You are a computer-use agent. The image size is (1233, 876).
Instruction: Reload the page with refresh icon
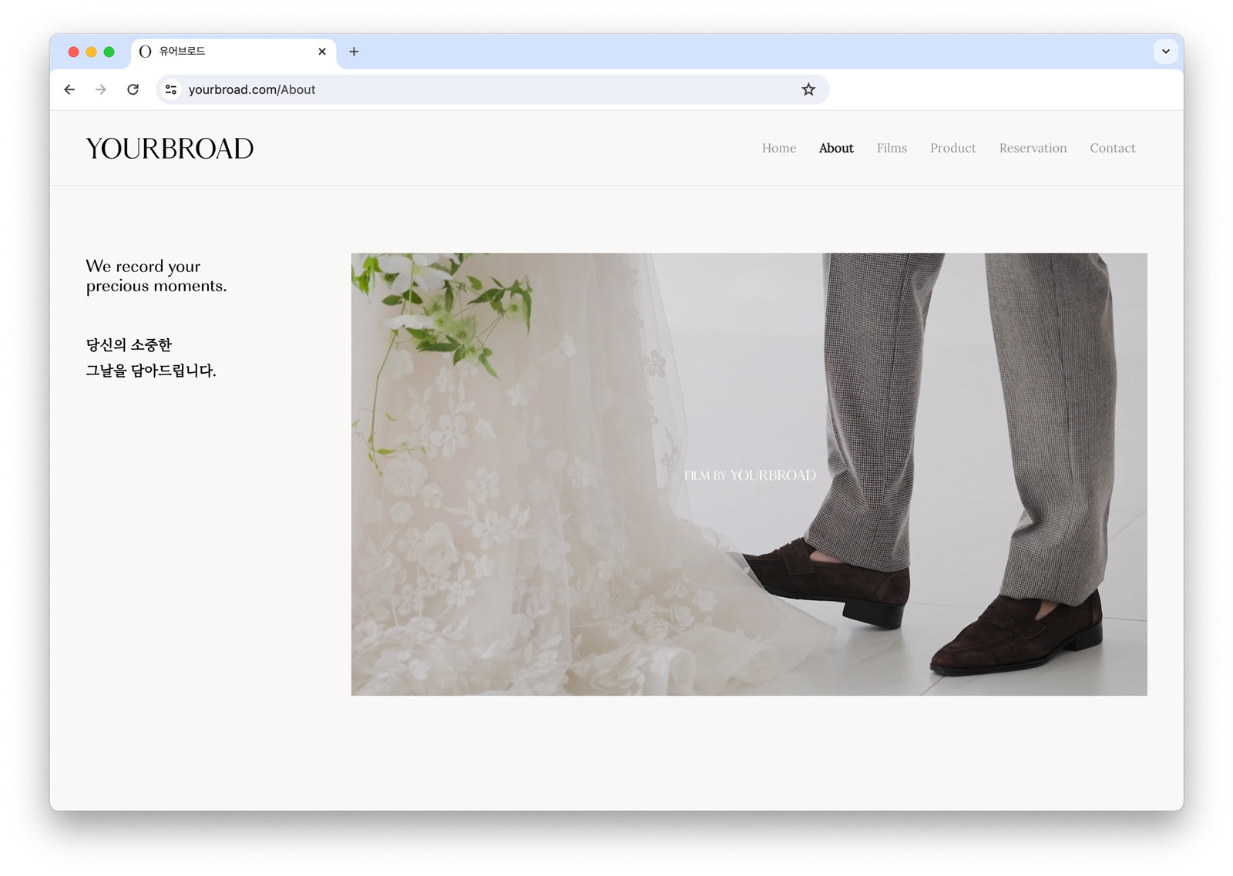[x=133, y=89]
